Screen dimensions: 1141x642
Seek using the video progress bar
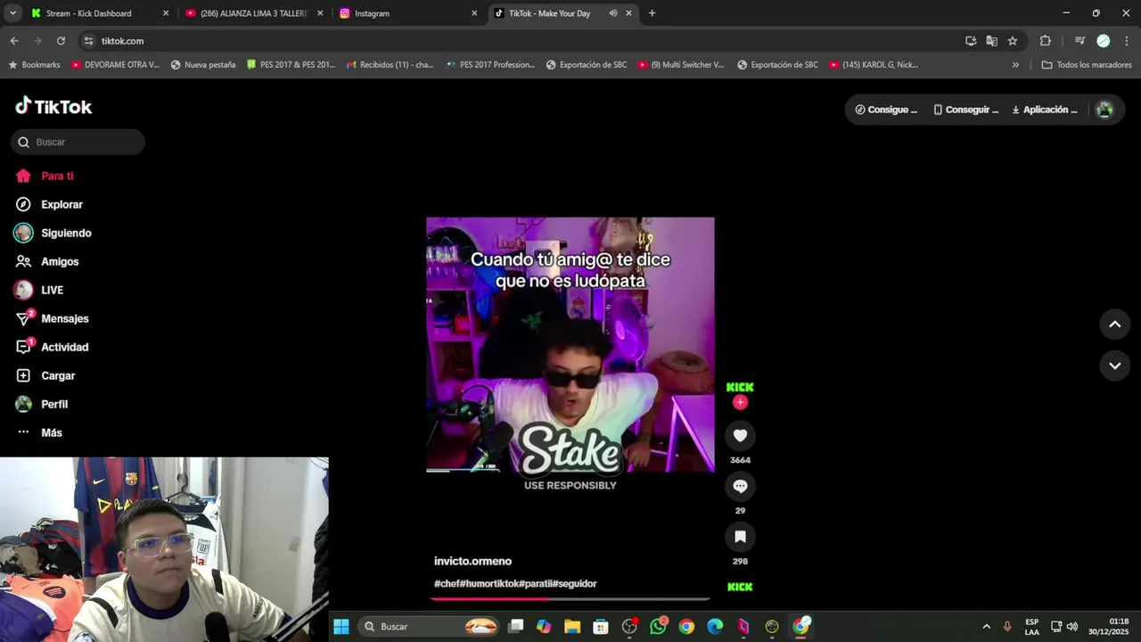tap(570, 599)
